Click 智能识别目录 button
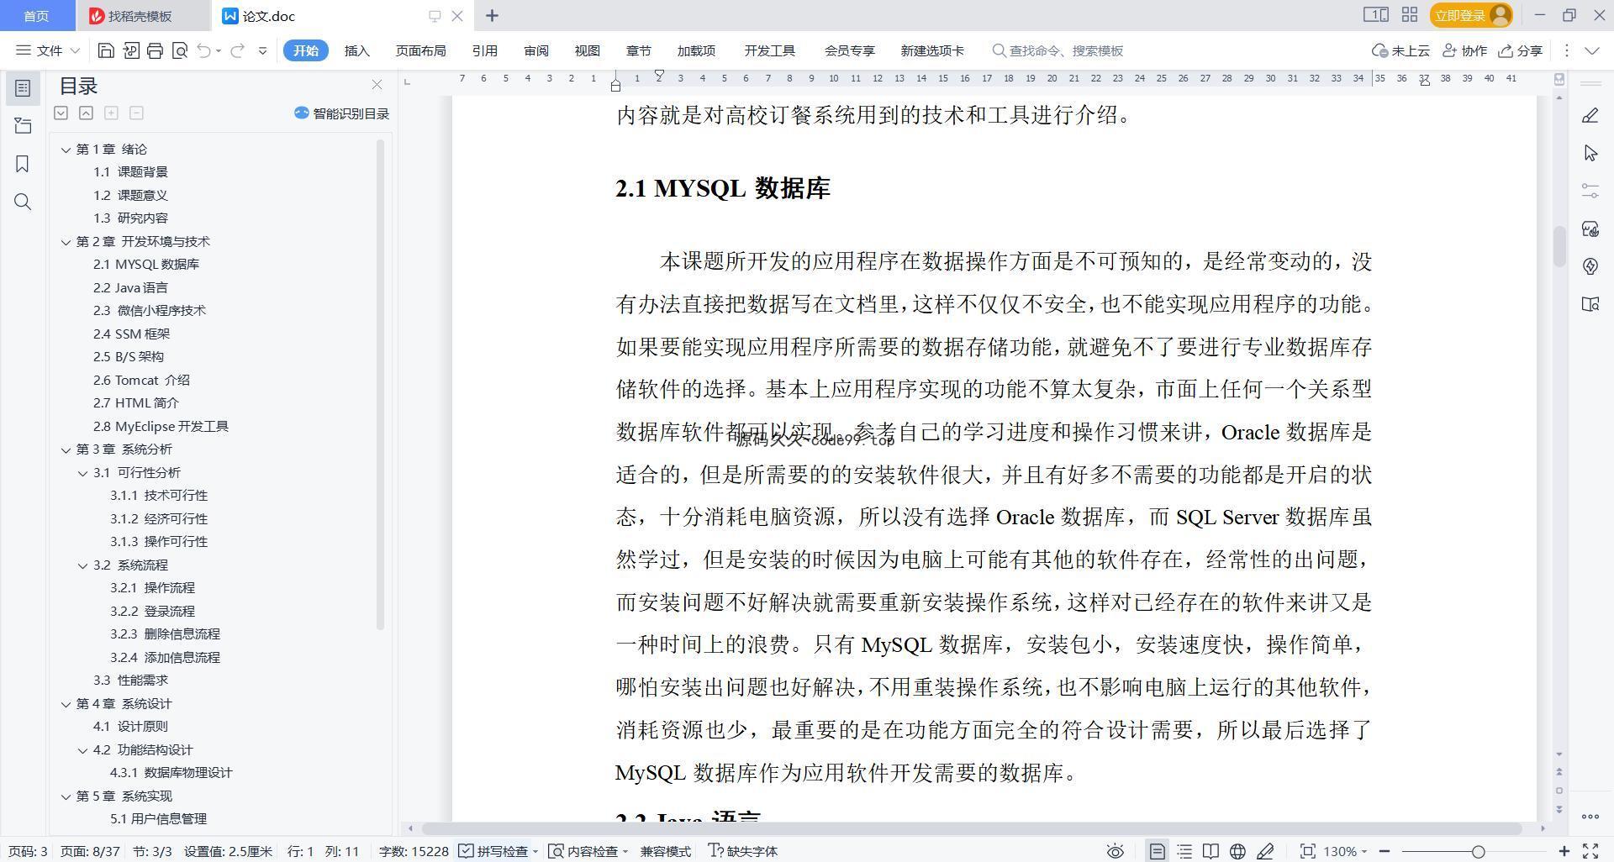The image size is (1614, 862). pos(342,113)
